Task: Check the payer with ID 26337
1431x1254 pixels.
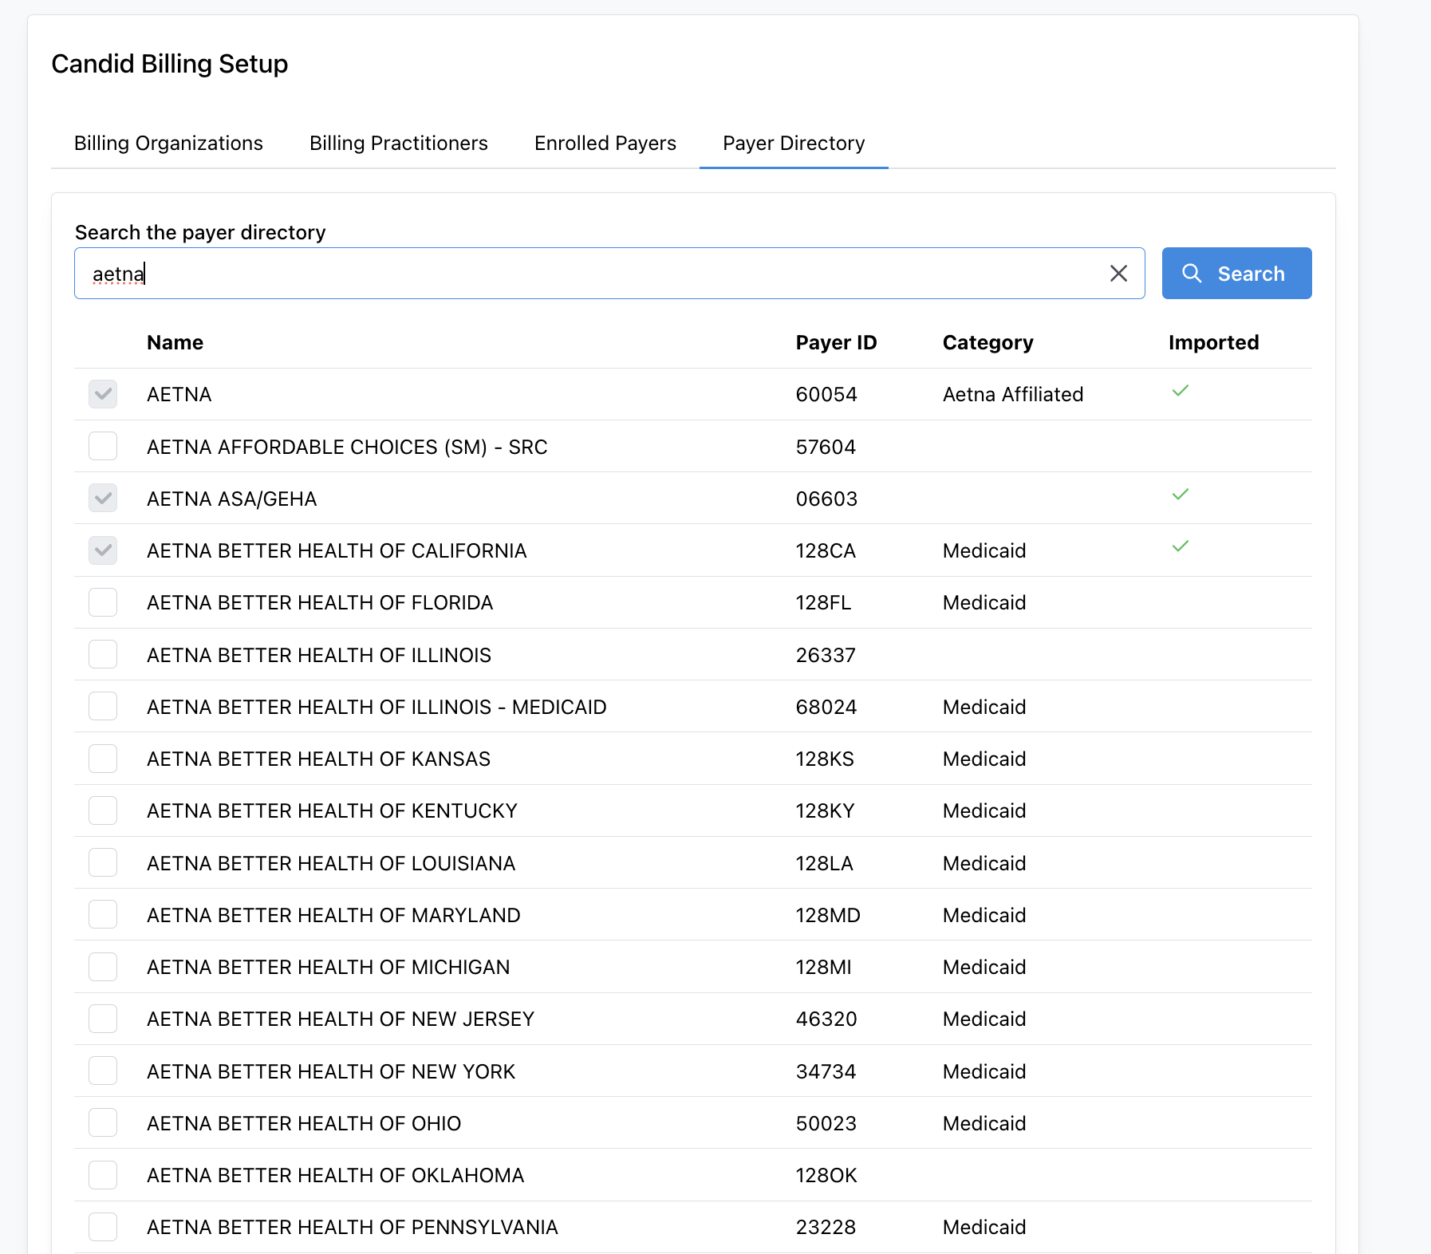Action: pos(103,654)
